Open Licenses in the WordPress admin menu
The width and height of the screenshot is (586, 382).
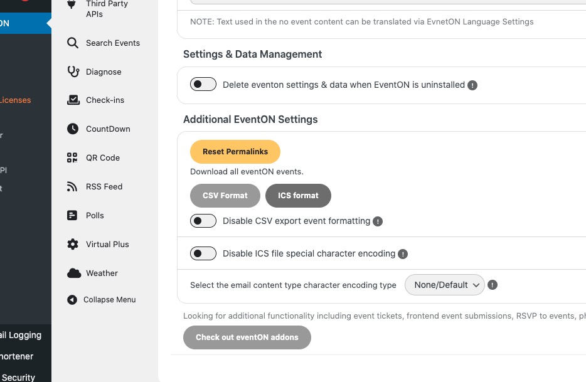coord(16,100)
